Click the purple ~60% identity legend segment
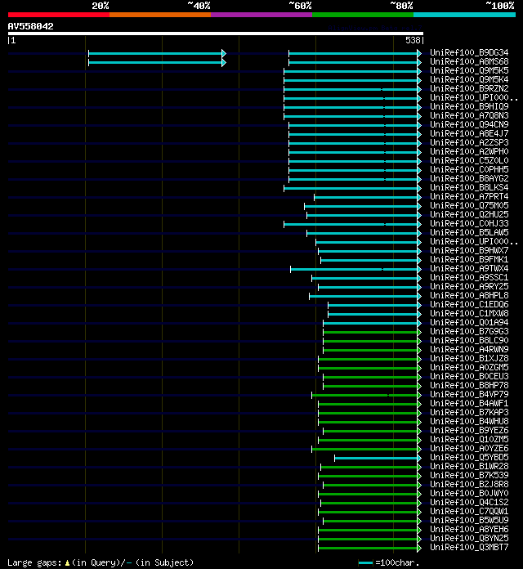 click(261, 15)
